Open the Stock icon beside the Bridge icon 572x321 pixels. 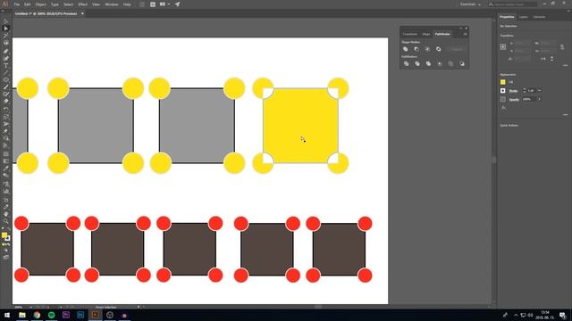(x=153, y=4)
